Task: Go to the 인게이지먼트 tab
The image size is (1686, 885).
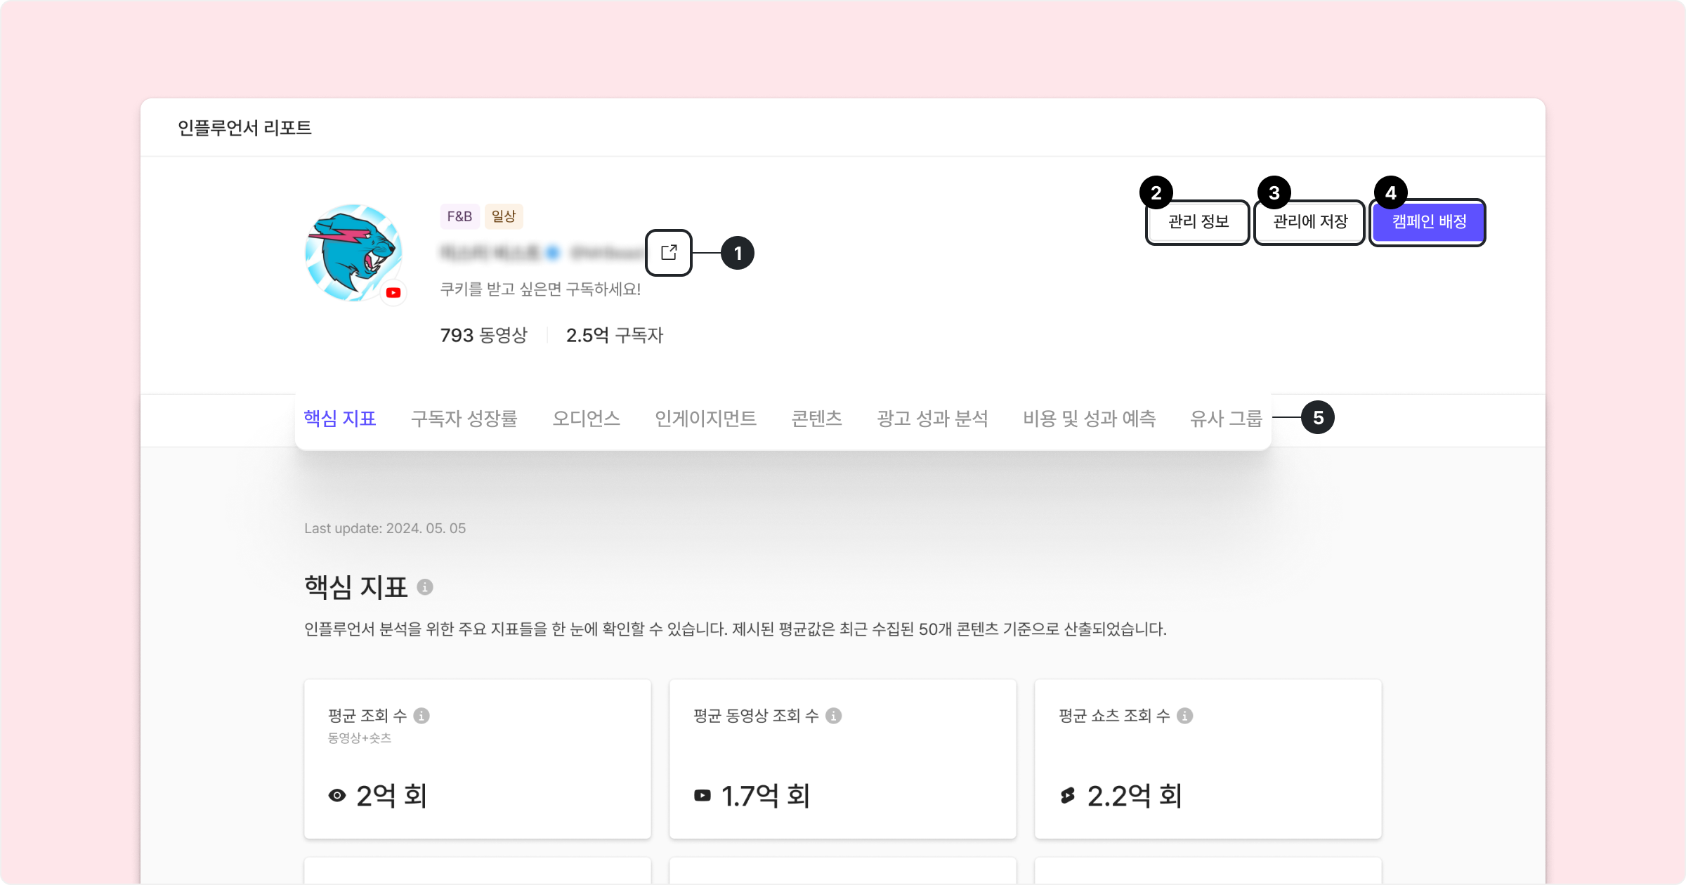Action: pyautogui.click(x=706, y=419)
